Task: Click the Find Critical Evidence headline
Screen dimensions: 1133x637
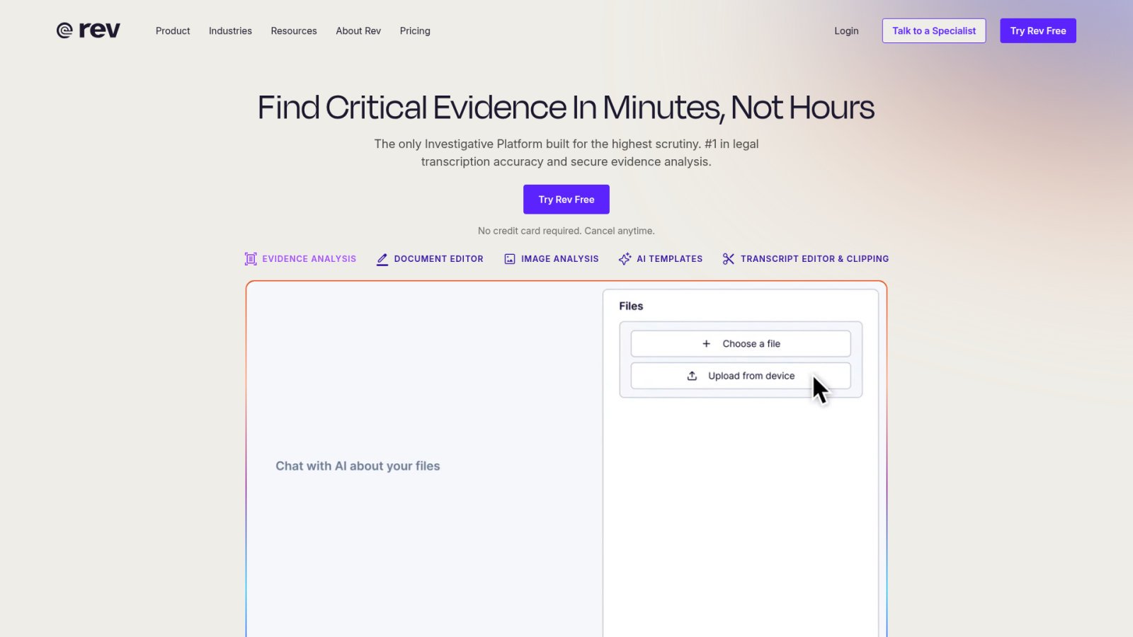Action: 566,108
